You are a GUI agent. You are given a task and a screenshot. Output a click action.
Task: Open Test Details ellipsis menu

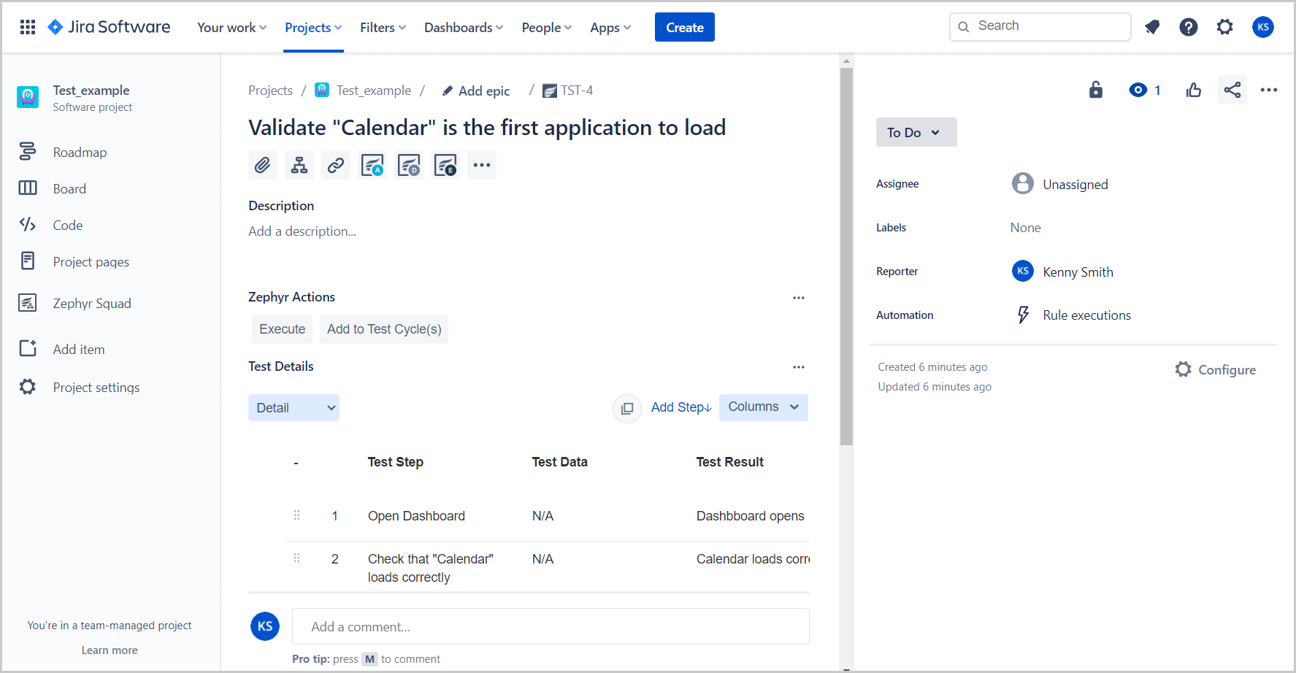coord(799,367)
